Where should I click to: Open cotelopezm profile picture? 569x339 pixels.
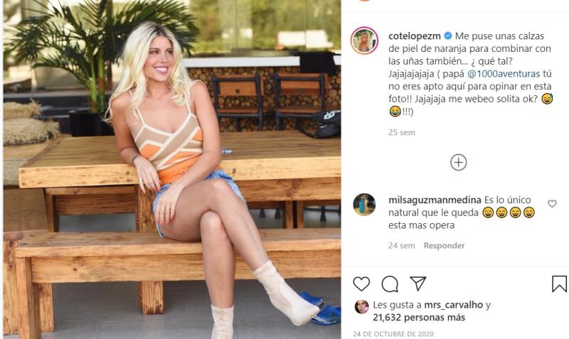coord(364,41)
